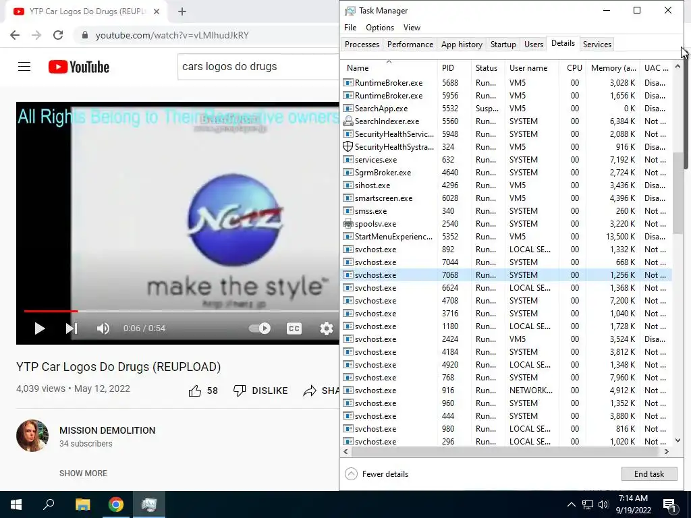The image size is (691, 518).
Task: Switch to Users tab
Action: tap(533, 45)
